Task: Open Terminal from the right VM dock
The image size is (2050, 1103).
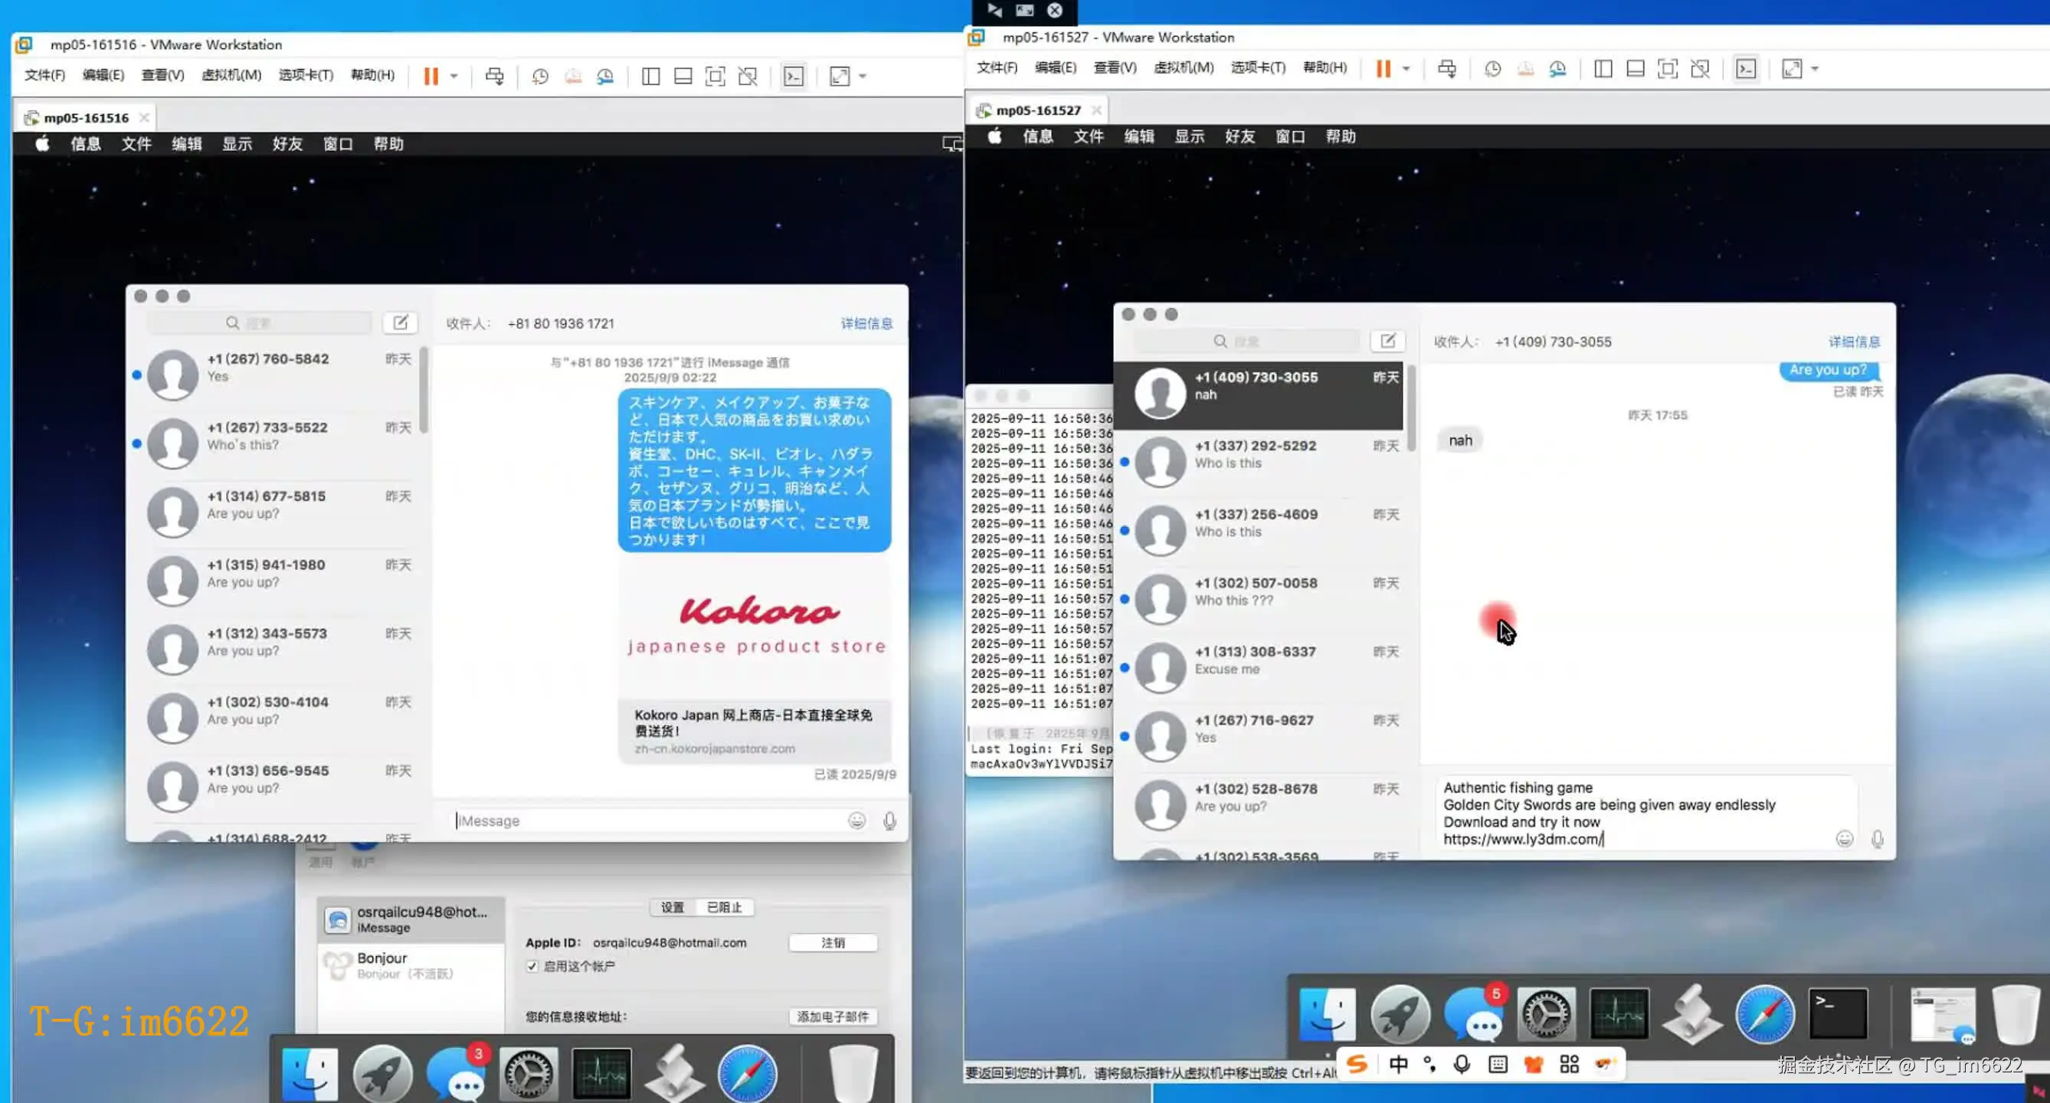Action: (x=1838, y=1013)
